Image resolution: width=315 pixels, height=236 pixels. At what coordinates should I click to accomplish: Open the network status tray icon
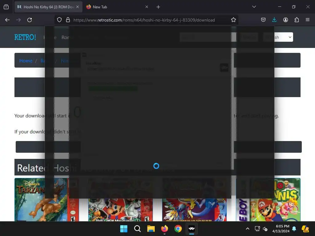pos(257,229)
